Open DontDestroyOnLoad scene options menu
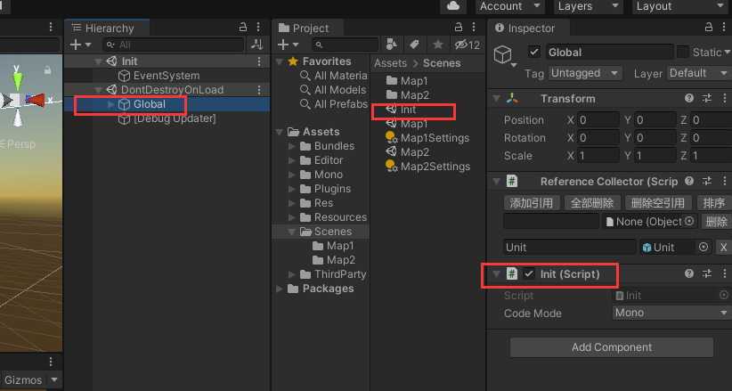 pyautogui.click(x=259, y=90)
